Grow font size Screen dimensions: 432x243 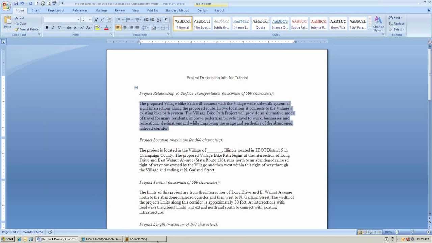coord(96,20)
